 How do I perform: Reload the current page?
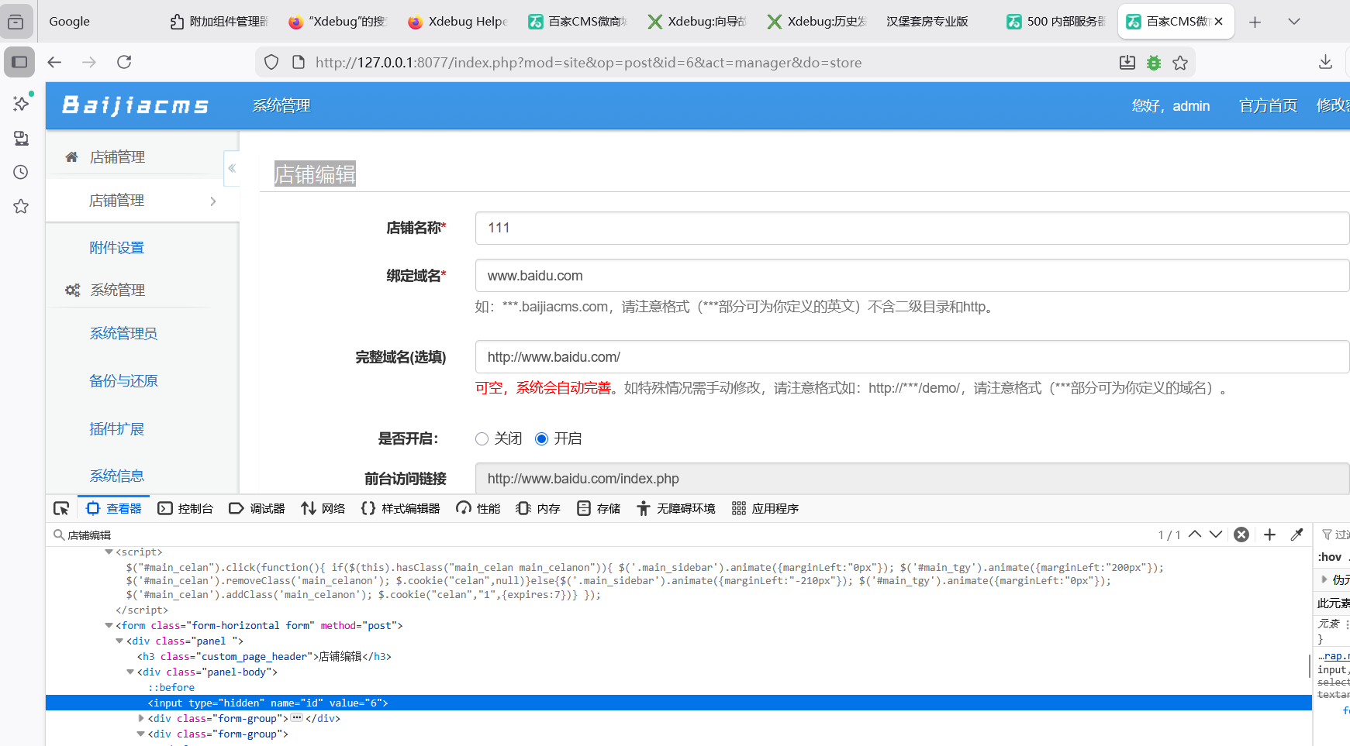(124, 62)
